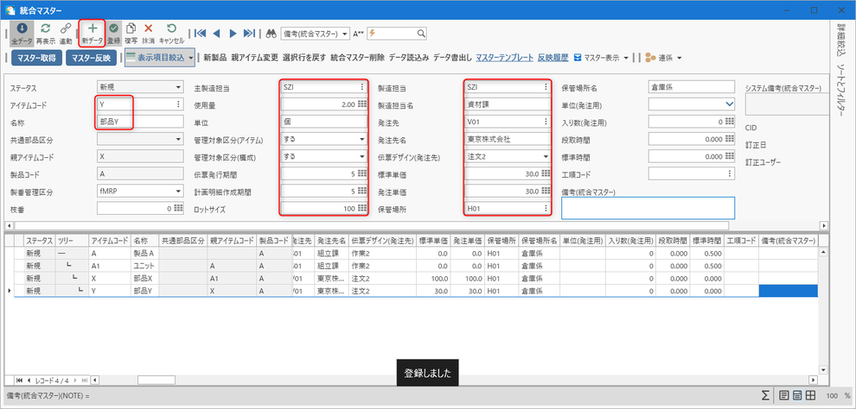Viewport: 856px width, 409px height.
Task: Expand the マスター表示 dropdown
Action: (626, 58)
